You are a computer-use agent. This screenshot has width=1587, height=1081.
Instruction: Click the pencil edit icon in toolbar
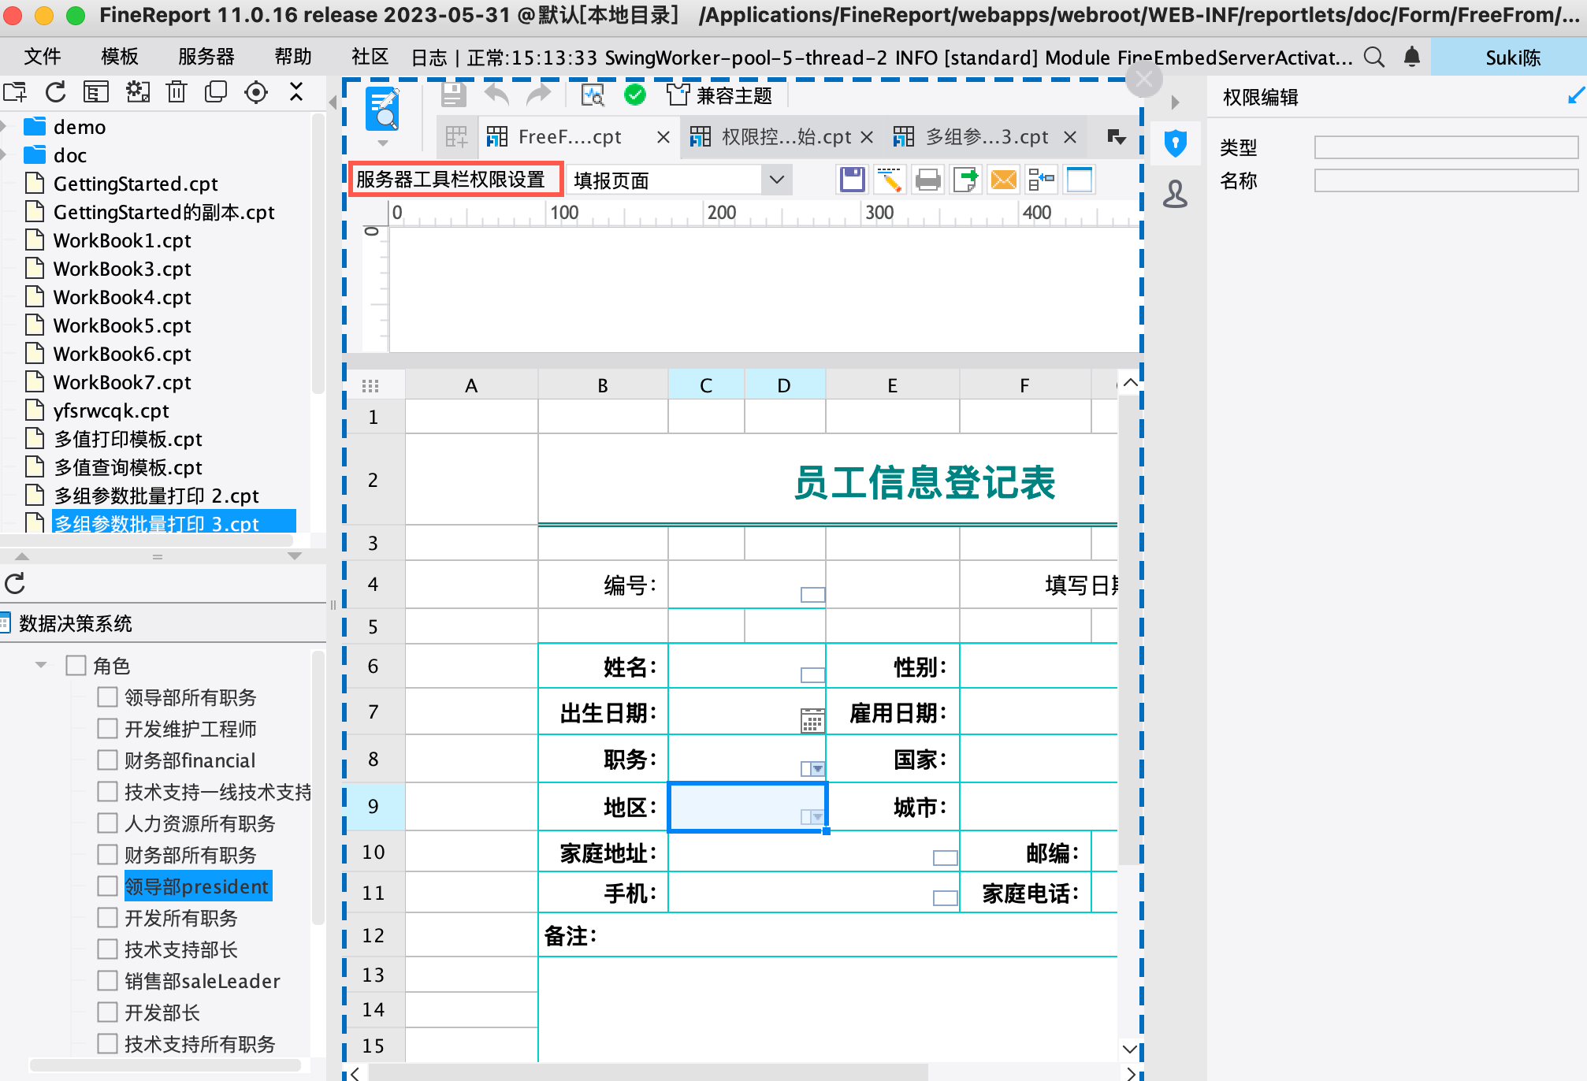[890, 180]
